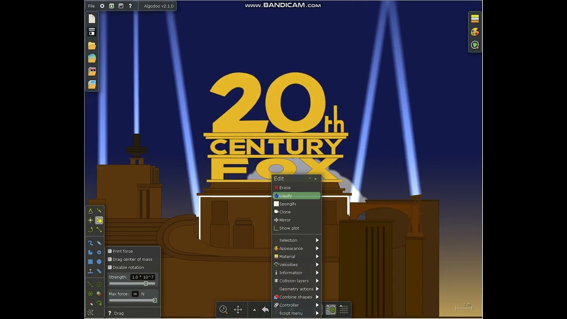Select the Thruster tool
This screenshot has height=319, width=567.
point(99,293)
